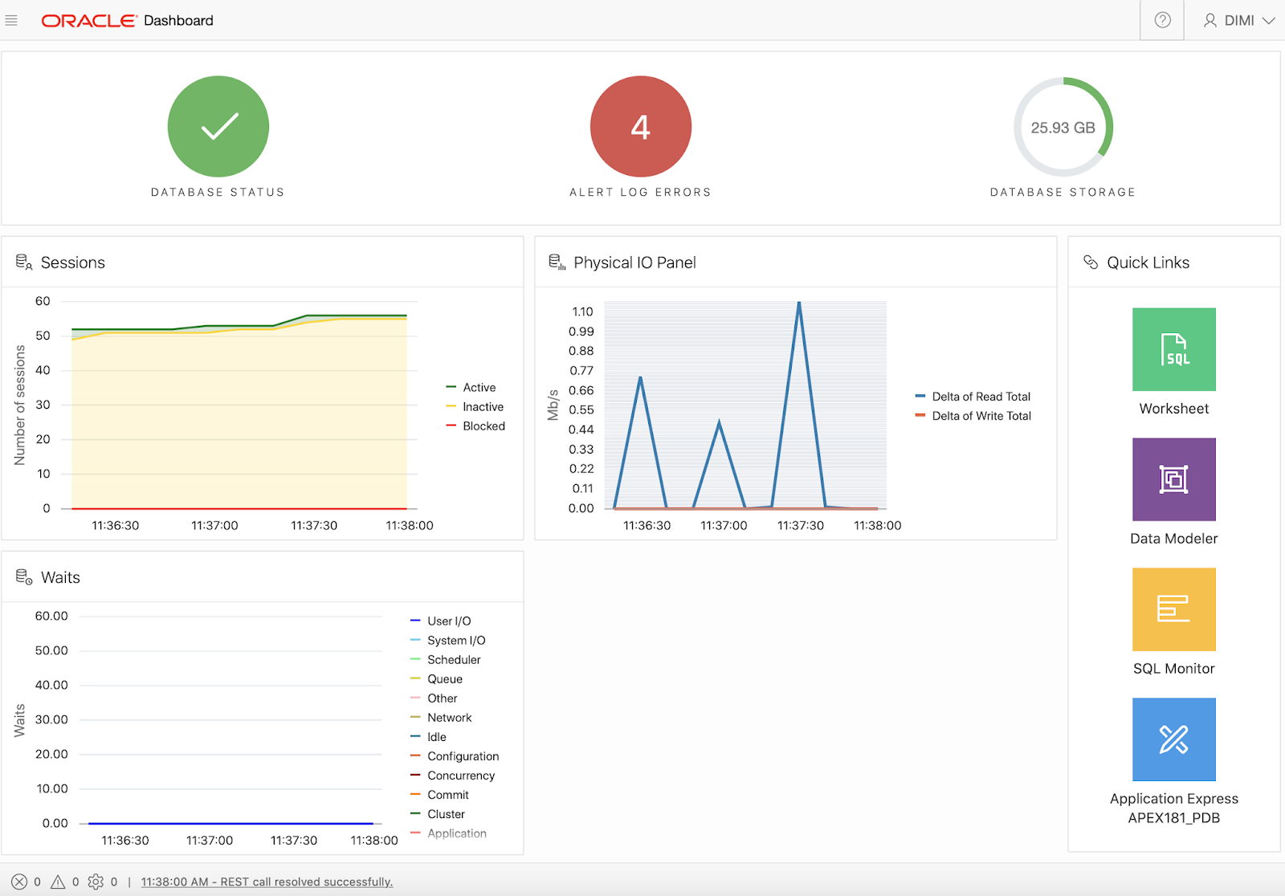Screen dimensions: 1285x896
Task: Launch the Data Modeler tile
Action: coord(1173,479)
